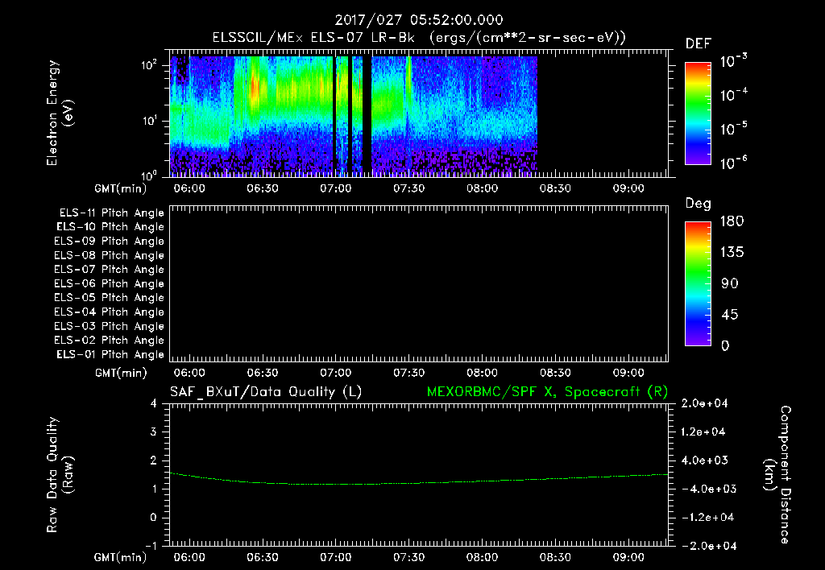Select the ELS-02 Pitch Angle row label

coord(109,341)
